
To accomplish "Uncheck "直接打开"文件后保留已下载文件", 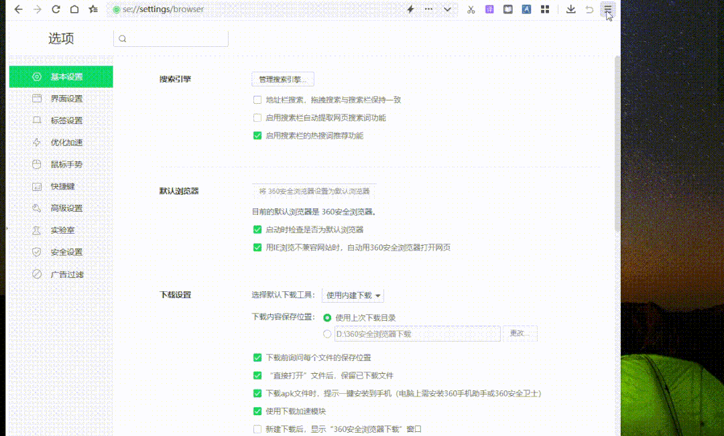I will 257,376.
